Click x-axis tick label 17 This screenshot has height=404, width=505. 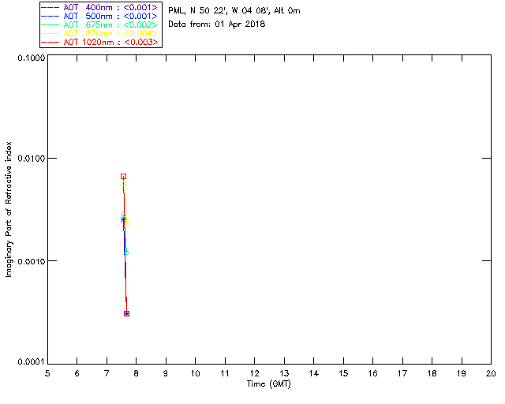pyautogui.click(x=402, y=373)
